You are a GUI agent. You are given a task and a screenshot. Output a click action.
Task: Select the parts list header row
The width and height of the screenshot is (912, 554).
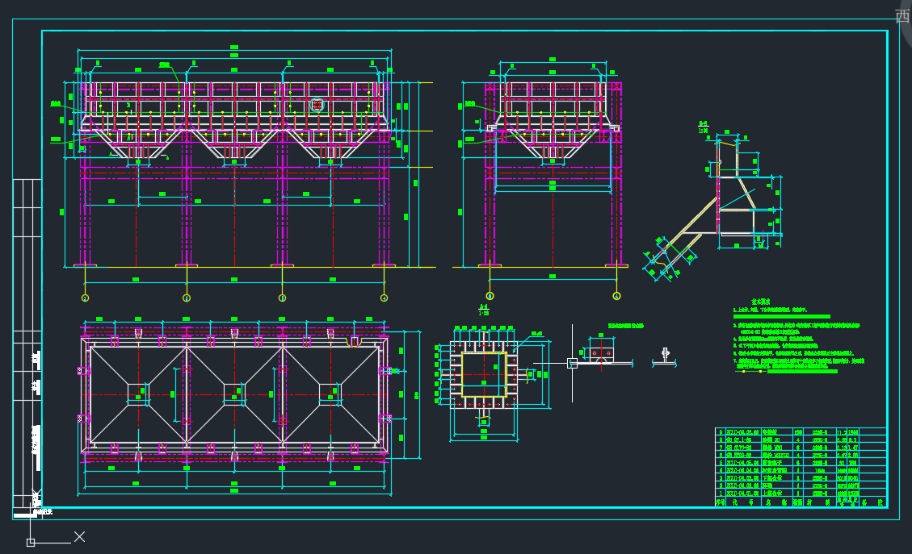(801, 502)
